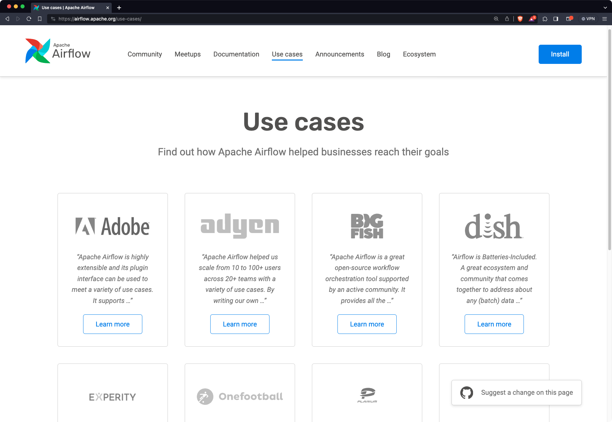Viewport: 612px width, 422px height.
Task: Toggle the browser sidebar panel icon
Action: [556, 19]
